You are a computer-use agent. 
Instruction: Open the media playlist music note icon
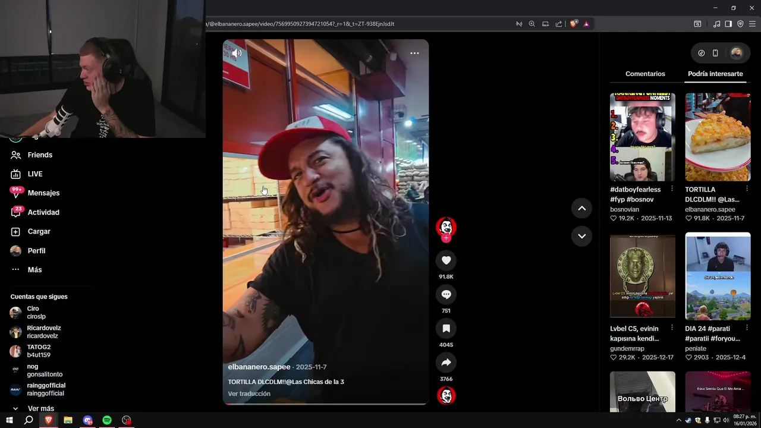pyautogui.click(x=716, y=24)
